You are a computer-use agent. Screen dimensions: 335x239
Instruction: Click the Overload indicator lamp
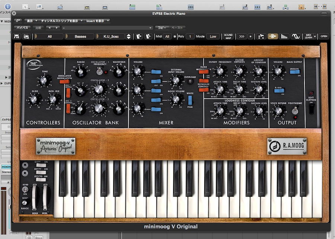[190, 82]
